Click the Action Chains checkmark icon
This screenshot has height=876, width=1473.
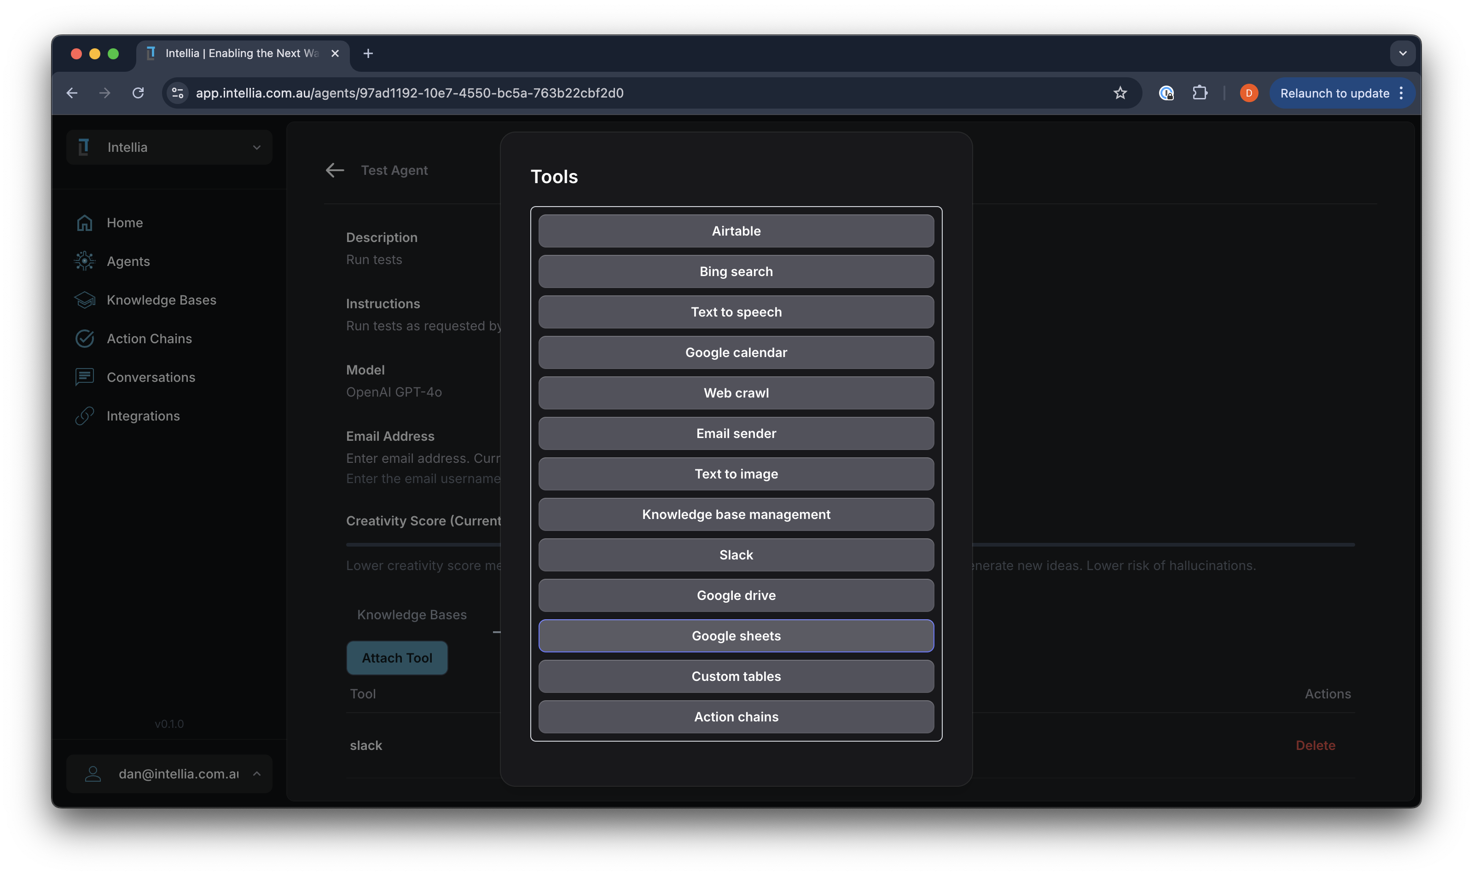pyautogui.click(x=84, y=338)
